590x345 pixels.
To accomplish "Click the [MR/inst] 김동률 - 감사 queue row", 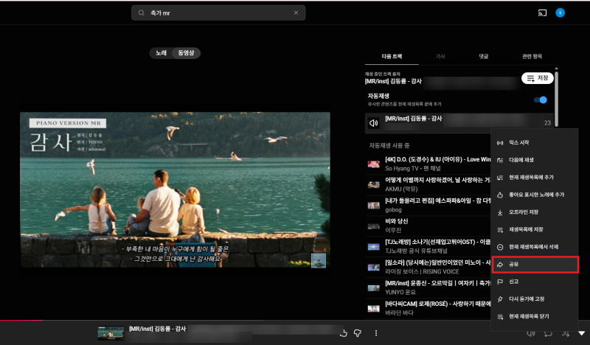I will tap(459, 123).
